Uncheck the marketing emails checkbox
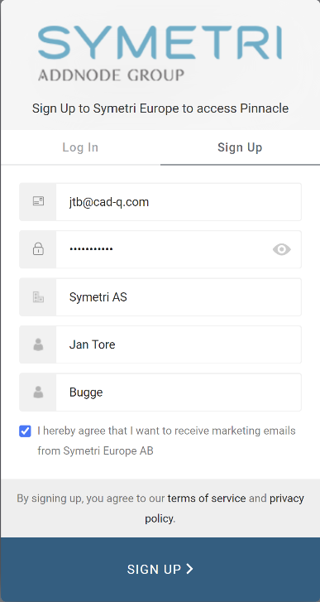Viewport: 320px width, 602px height. coord(25,431)
